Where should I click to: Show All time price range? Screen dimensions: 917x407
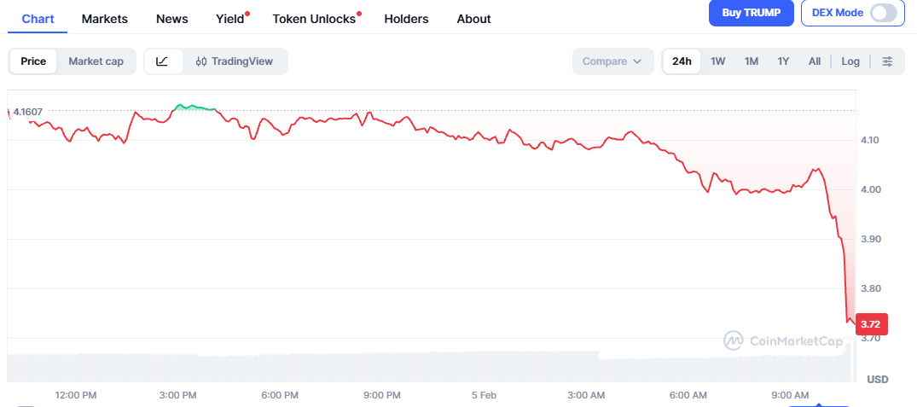815,61
